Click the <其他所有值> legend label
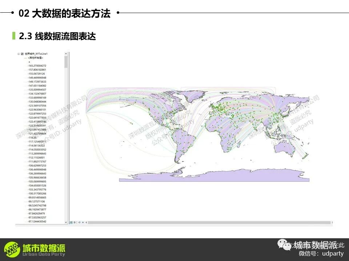The height and width of the screenshot is (261, 349). click(36, 58)
